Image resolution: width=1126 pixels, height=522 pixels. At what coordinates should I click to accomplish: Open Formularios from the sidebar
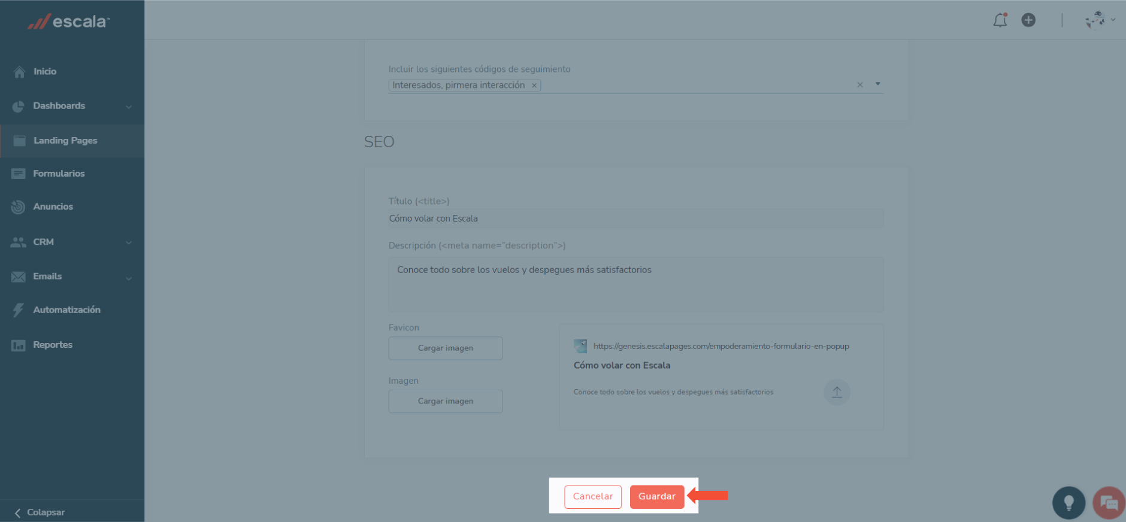pos(59,174)
